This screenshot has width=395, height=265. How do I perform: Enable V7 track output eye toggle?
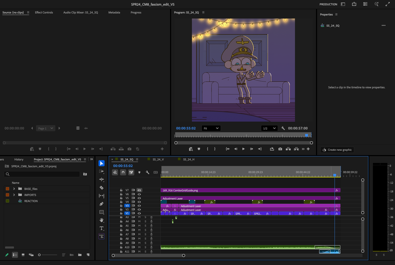[139, 190]
